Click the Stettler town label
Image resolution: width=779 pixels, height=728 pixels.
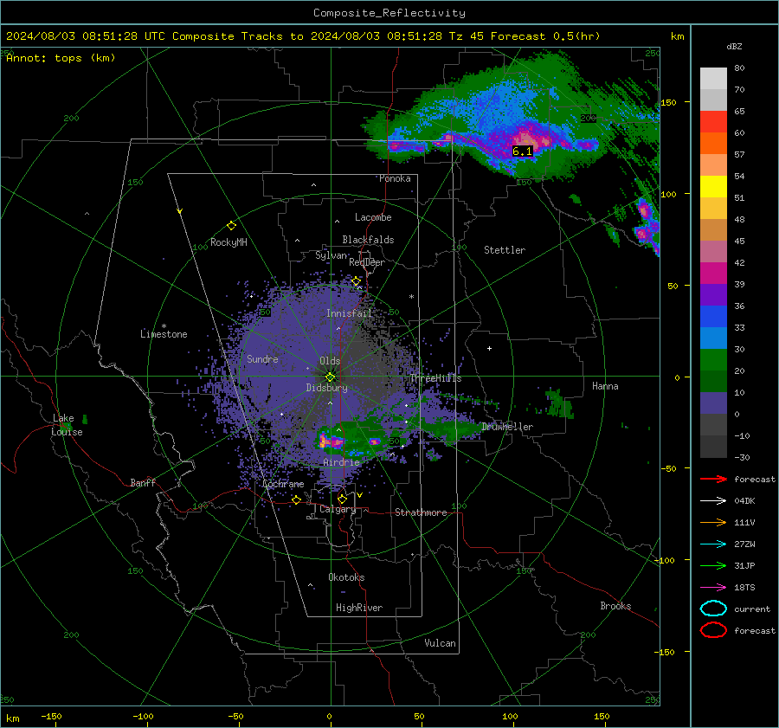(505, 250)
